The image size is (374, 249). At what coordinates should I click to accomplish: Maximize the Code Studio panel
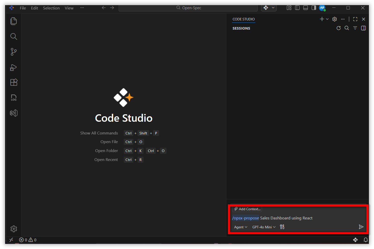click(x=355, y=19)
